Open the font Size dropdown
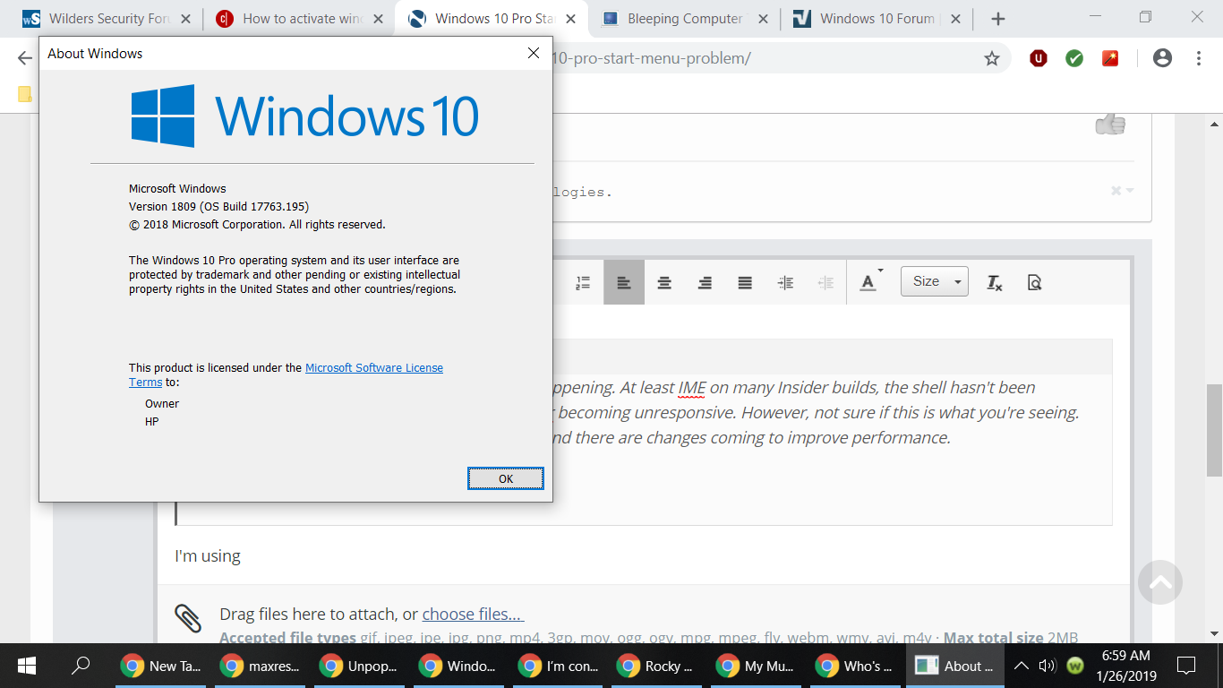The height and width of the screenshot is (688, 1223). (x=934, y=280)
